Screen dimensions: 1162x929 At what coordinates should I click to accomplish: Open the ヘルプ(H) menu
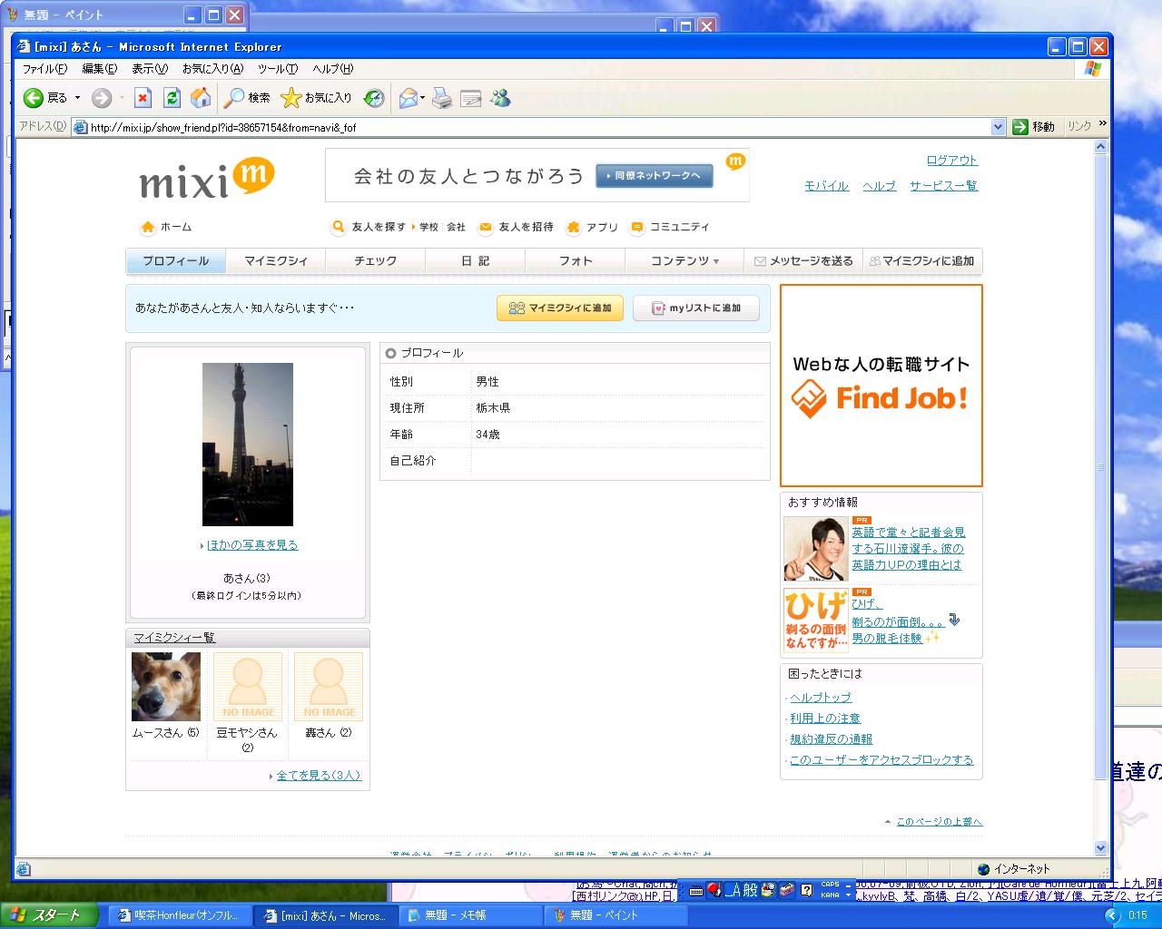point(332,69)
